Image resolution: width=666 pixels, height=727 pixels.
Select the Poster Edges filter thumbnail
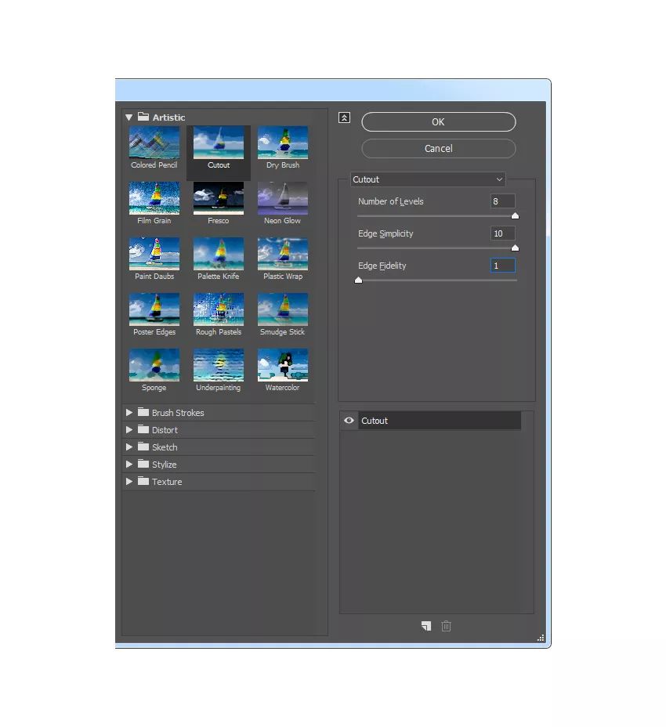[154, 309]
